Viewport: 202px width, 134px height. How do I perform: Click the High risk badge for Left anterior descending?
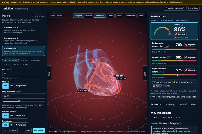190,45
